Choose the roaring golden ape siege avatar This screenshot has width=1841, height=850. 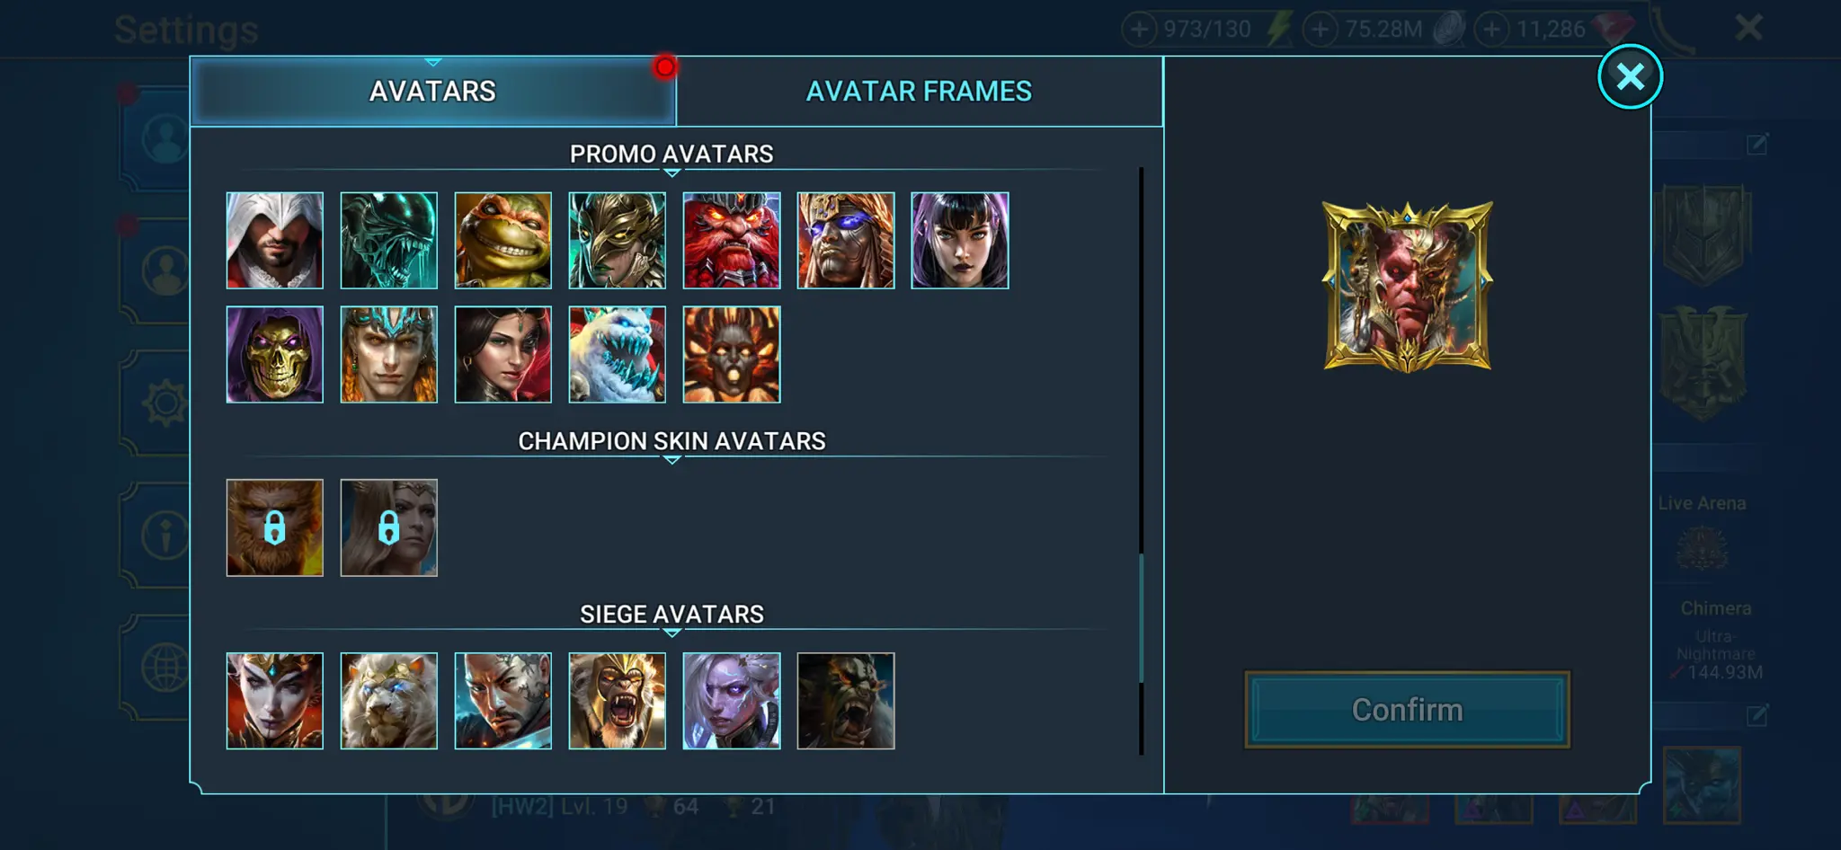pos(617,701)
